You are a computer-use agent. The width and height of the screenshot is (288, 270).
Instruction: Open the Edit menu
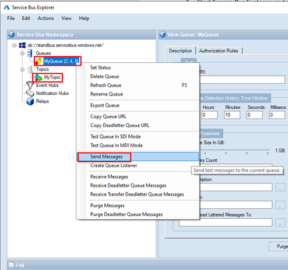pos(26,18)
